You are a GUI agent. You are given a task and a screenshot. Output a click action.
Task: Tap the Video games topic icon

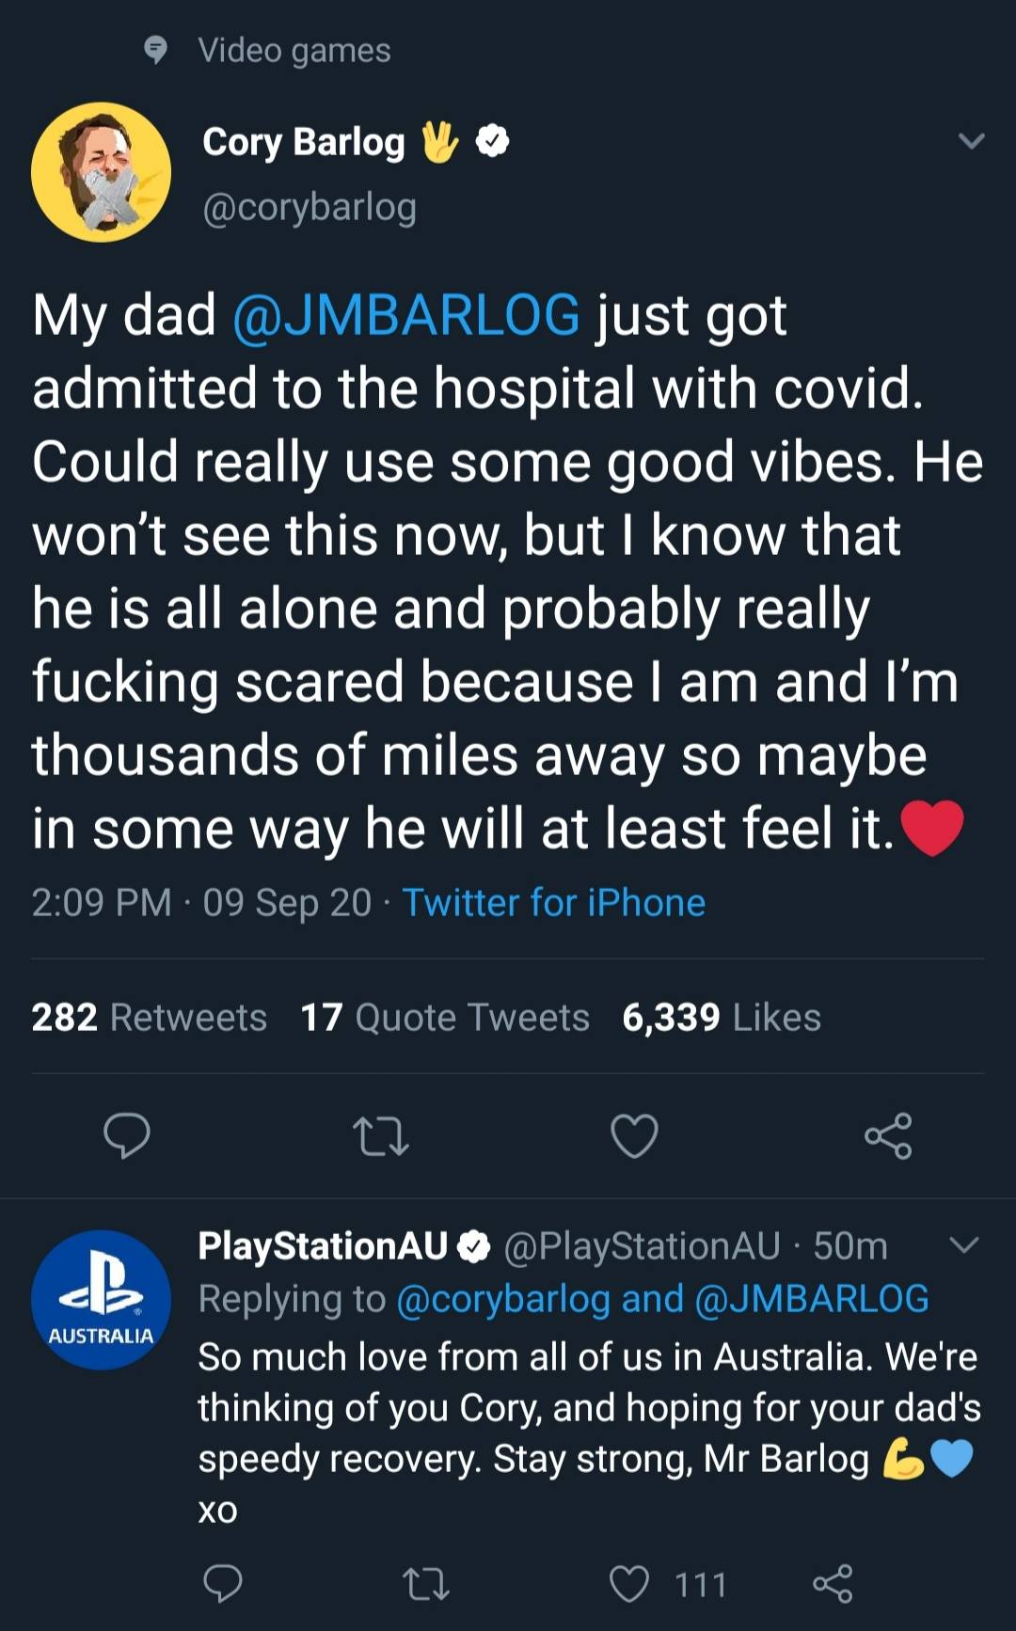click(x=155, y=50)
